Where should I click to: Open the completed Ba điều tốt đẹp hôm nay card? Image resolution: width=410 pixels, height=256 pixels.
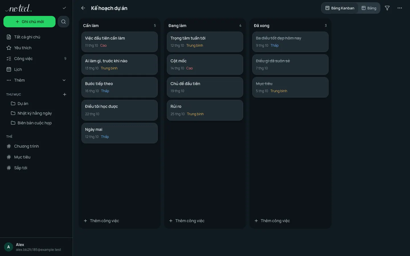click(x=290, y=42)
